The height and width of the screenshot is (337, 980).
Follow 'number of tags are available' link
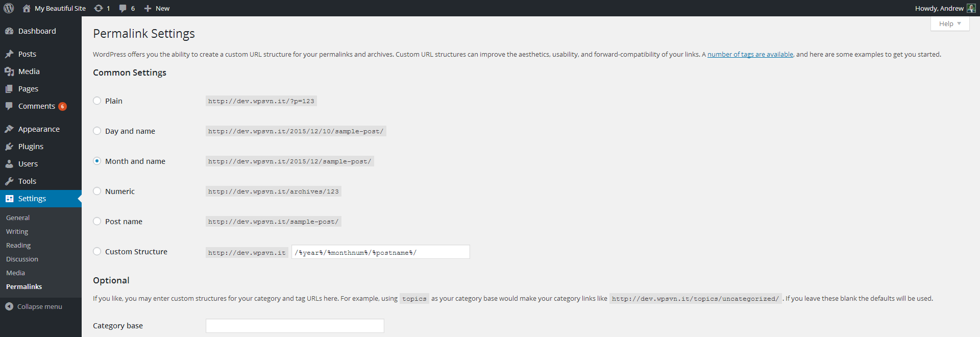coord(750,54)
